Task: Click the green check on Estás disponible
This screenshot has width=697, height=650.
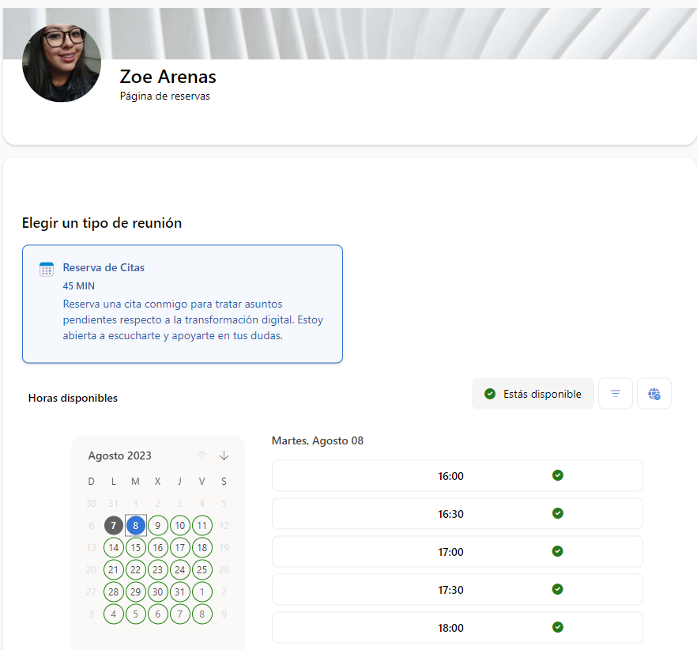Action: [x=490, y=393]
